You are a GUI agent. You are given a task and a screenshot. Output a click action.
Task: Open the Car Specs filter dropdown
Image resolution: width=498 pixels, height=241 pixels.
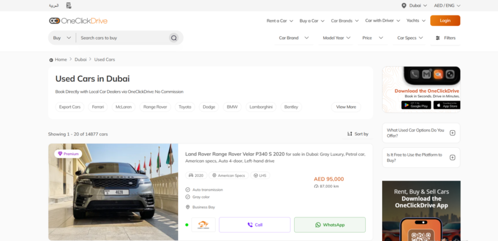(x=410, y=38)
